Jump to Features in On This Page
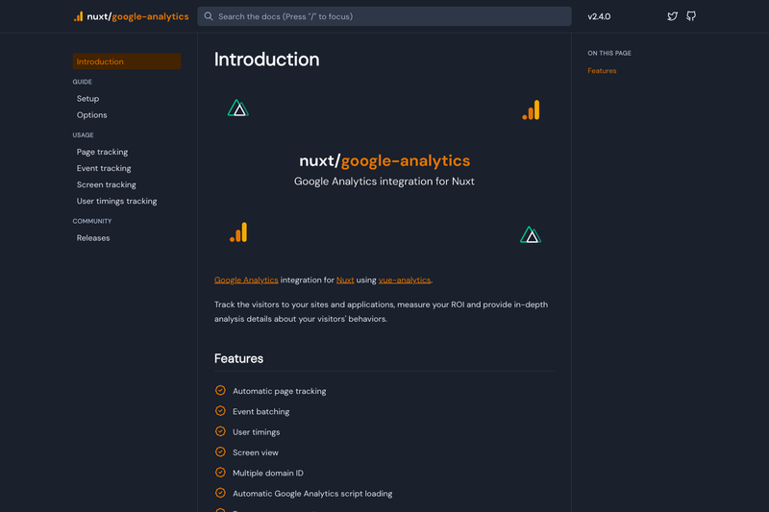Viewport: 769px width, 512px height. pyautogui.click(x=602, y=70)
